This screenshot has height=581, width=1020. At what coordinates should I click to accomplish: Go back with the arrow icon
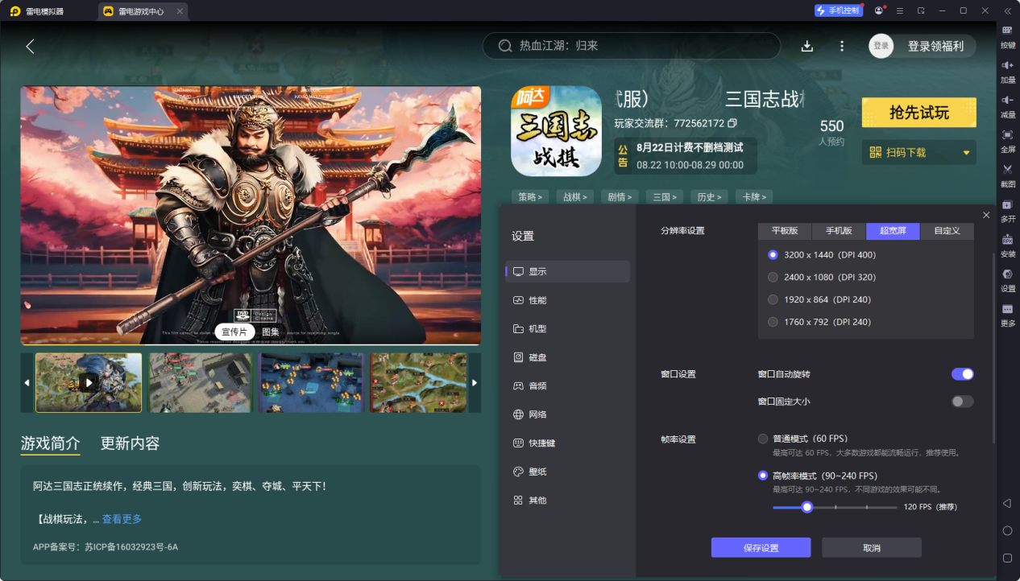point(30,47)
